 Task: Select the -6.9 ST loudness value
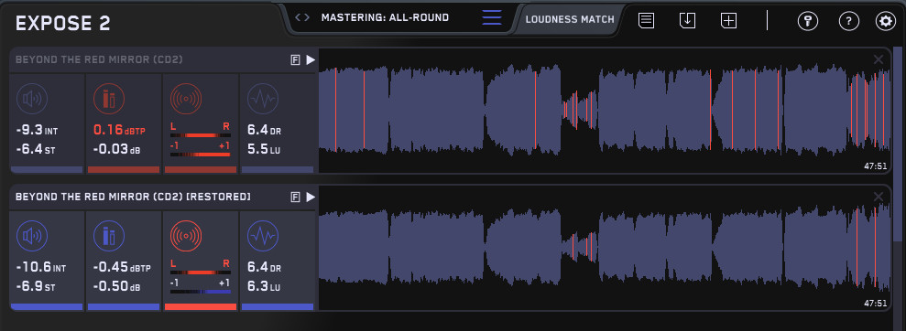click(x=36, y=287)
